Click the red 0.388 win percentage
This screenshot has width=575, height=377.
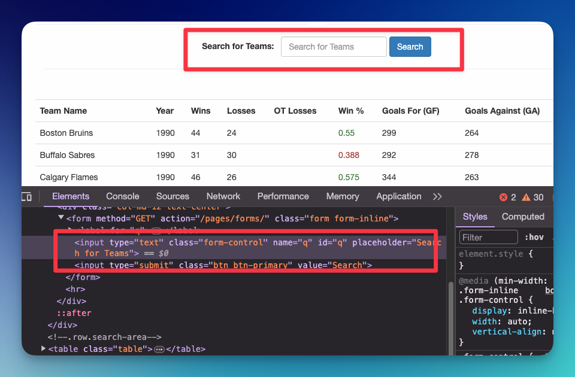(x=349, y=155)
